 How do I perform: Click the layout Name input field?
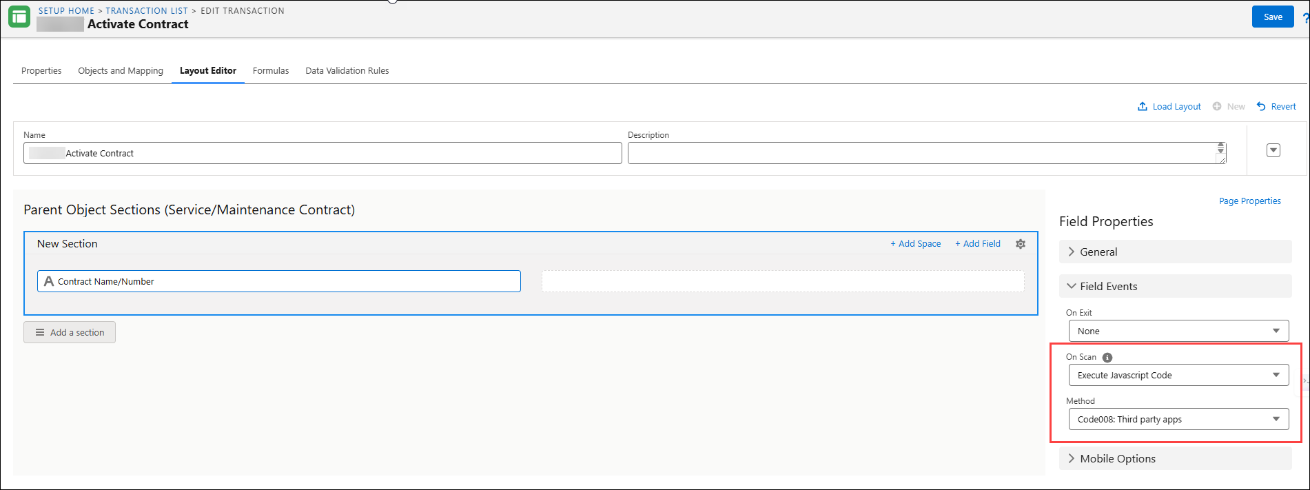click(323, 153)
